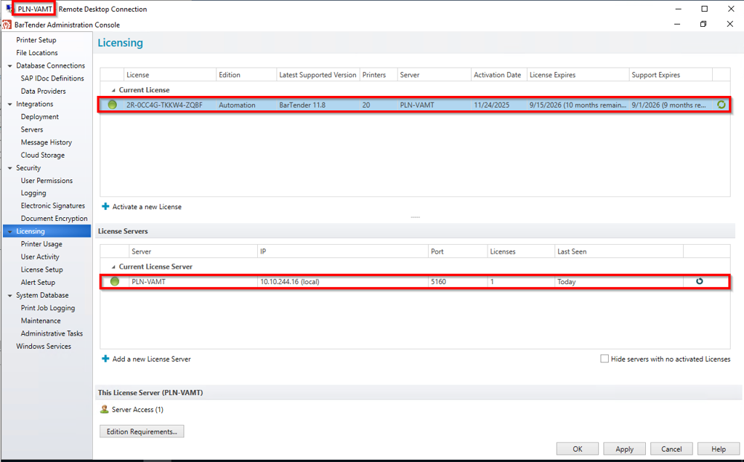The image size is (744, 462).
Task: Open Maintenance under System Database
Action: pos(41,320)
